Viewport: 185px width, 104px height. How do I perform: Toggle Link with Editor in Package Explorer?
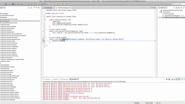(x=31, y=8)
